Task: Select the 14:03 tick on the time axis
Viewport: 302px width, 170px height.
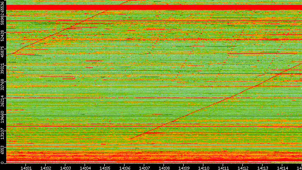Action: pyautogui.click(x=66, y=167)
